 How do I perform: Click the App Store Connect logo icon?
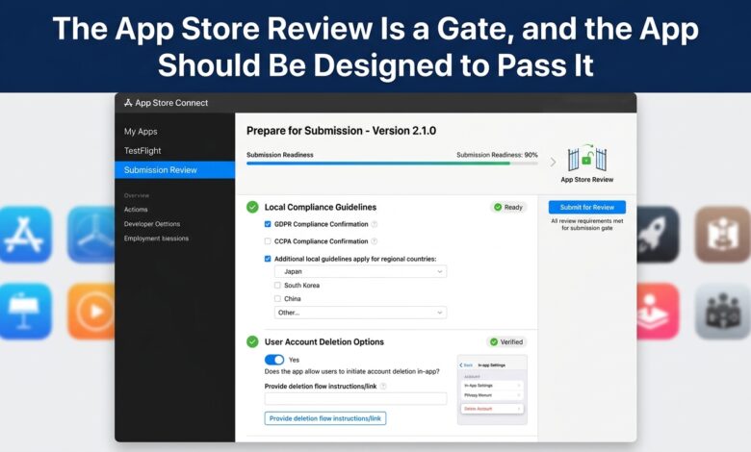(128, 103)
